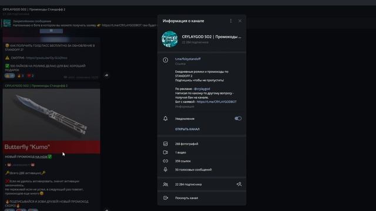The image size is (376, 211).
Task: Click the leave channel exit icon
Action: 166,198
